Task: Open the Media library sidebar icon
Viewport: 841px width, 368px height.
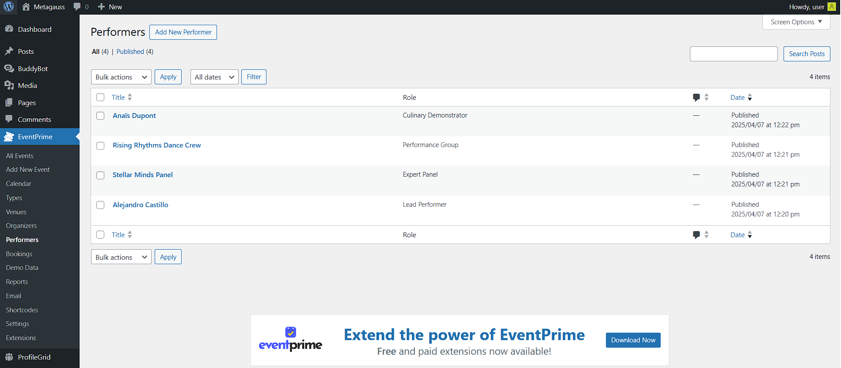Action: click(9, 85)
